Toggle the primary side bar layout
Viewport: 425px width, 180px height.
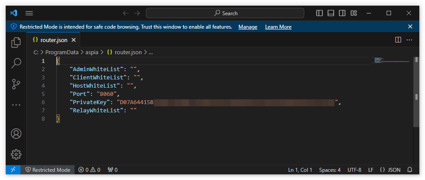[320, 13]
